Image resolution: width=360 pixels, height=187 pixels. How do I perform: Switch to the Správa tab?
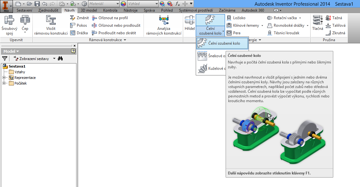pyautogui.click(x=149, y=10)
